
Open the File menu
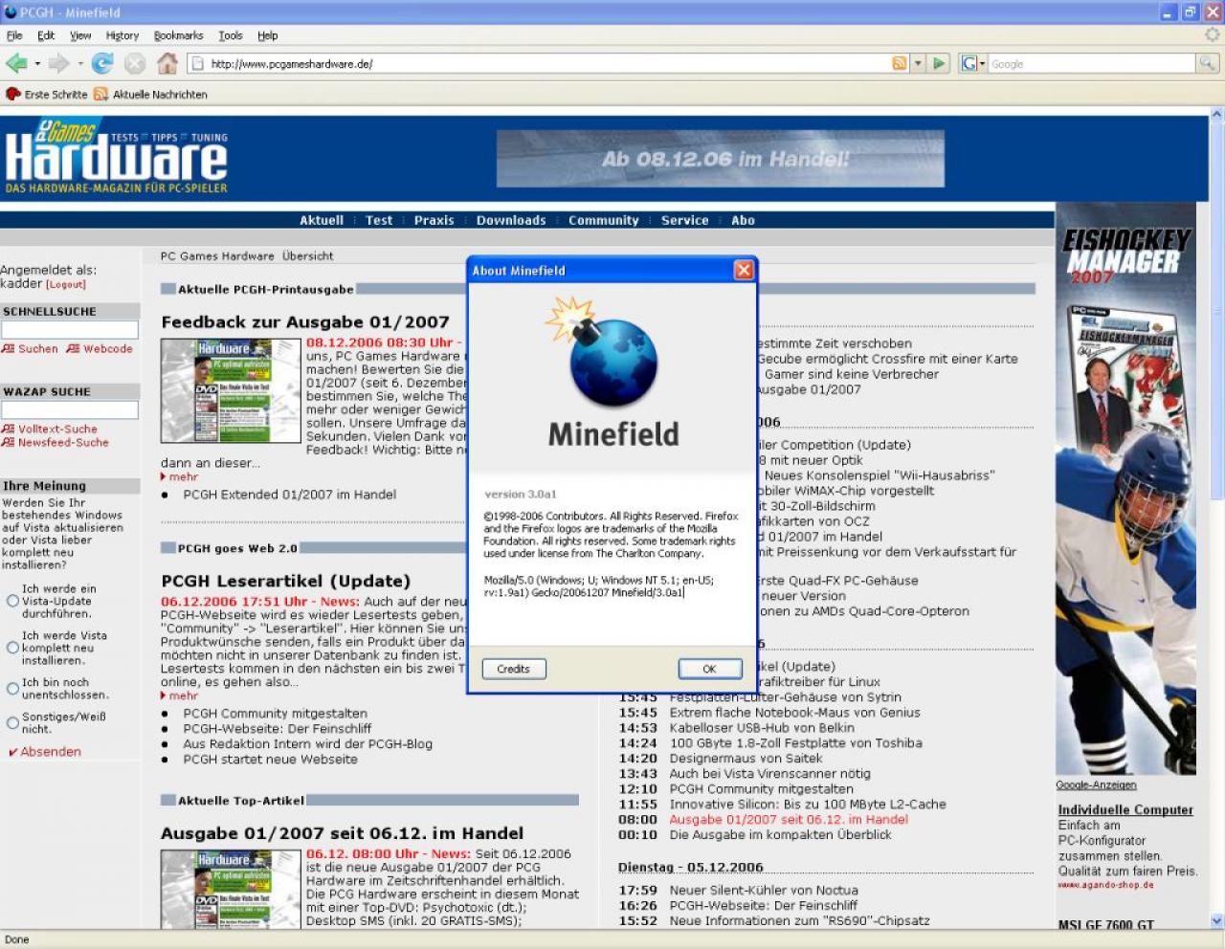14,35
